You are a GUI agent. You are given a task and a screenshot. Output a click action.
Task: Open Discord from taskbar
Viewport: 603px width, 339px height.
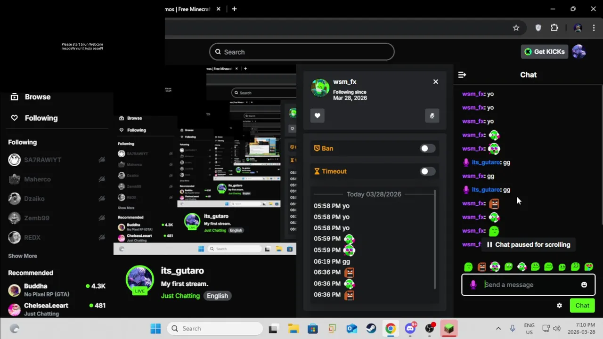click(x=410, y=328)
